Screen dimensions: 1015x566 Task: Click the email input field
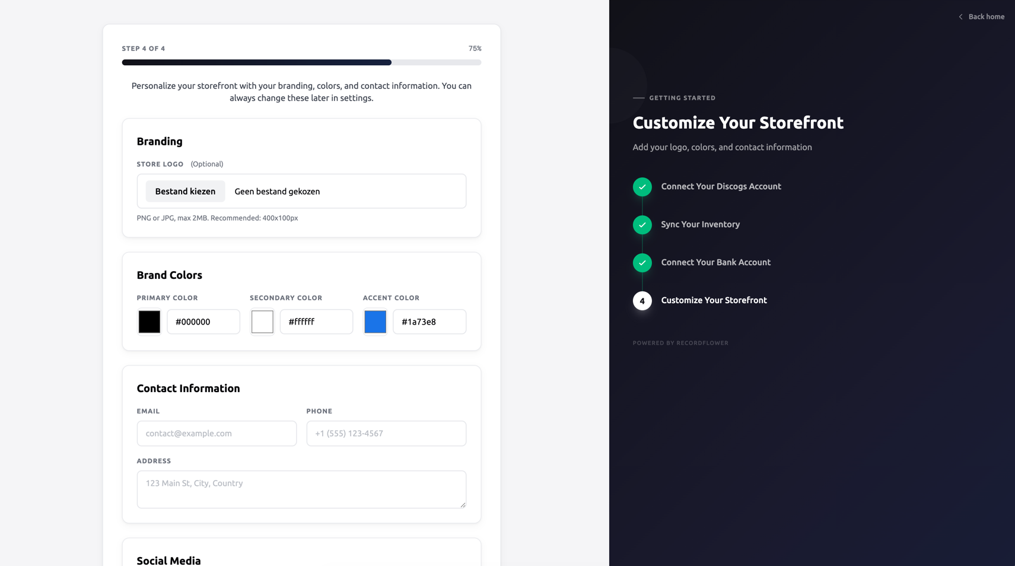tap(216, 434)
